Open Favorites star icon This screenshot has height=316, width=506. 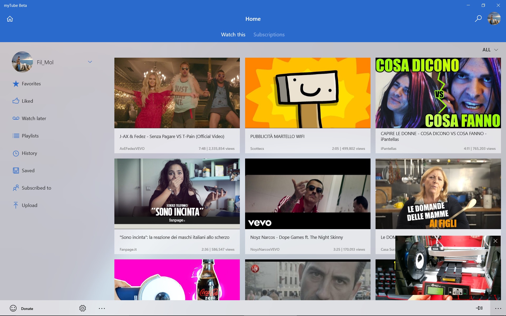coord(16,84)
